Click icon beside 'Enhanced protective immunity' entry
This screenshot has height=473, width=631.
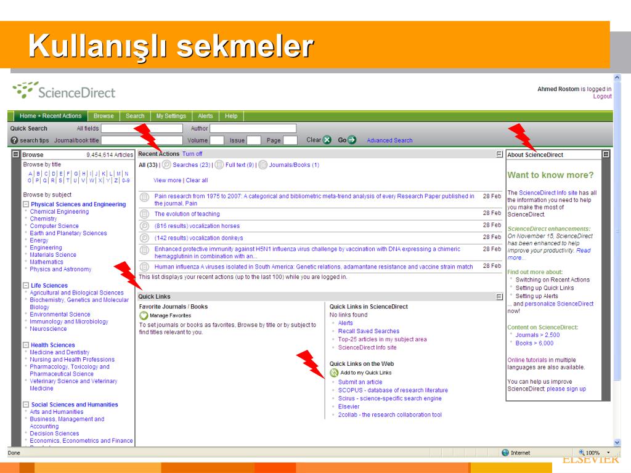click(x=144, y=250)
